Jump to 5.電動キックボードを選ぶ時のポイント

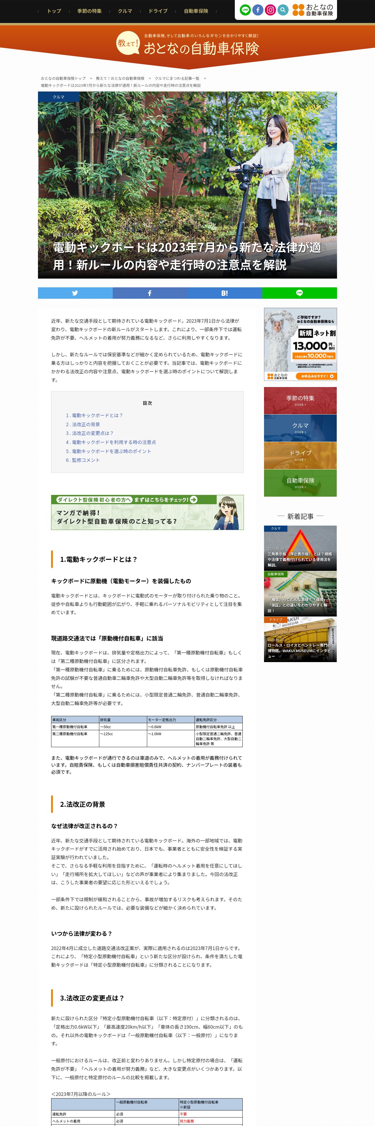108,451
